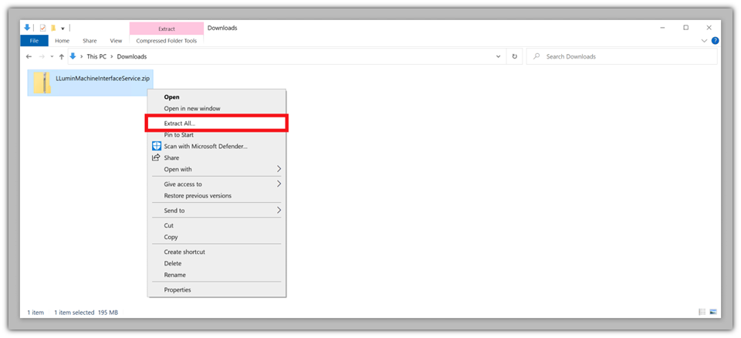Viewport: 741px width, 338px height.
Task: Click the This PC breadcrumb link
Action: pos(96,56)
